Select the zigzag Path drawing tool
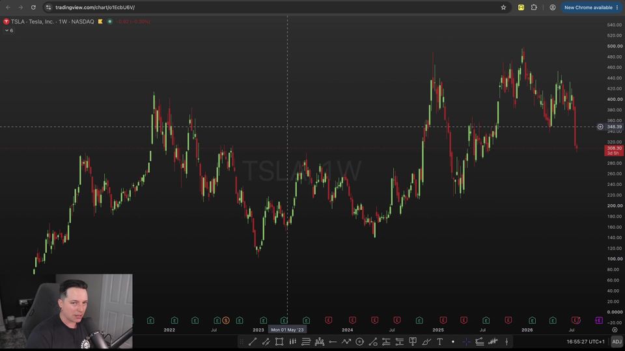Screen dimensions: 625x351 click(x=346, y=341)
